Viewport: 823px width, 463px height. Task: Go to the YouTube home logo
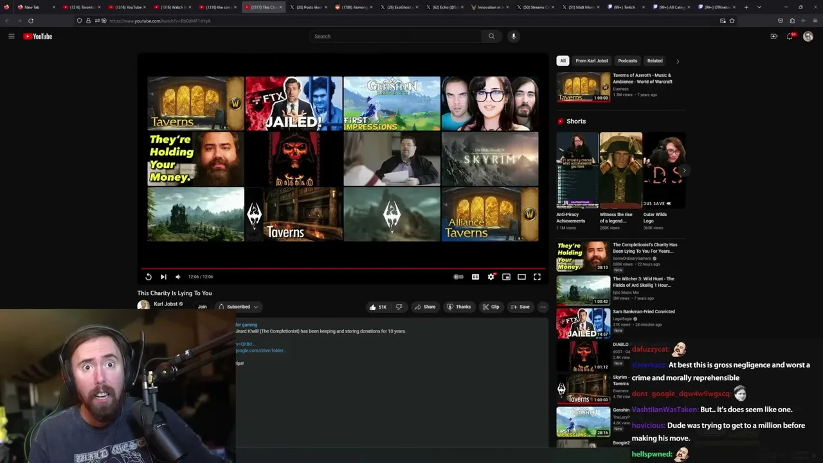(38, 36)
